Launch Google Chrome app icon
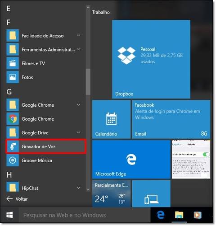216x226 pixels. (13, 119)
